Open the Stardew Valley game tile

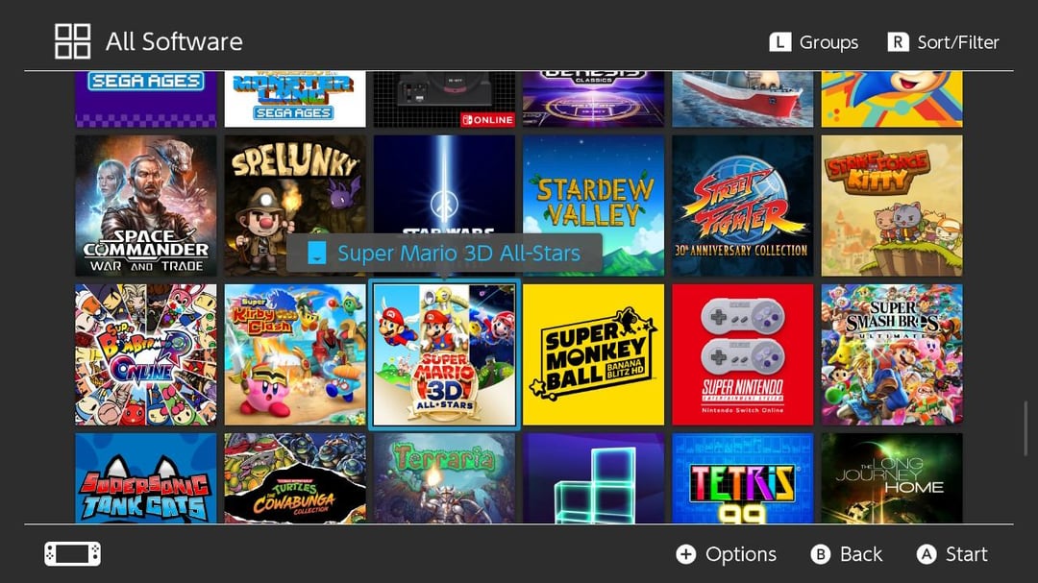(593, 206)
